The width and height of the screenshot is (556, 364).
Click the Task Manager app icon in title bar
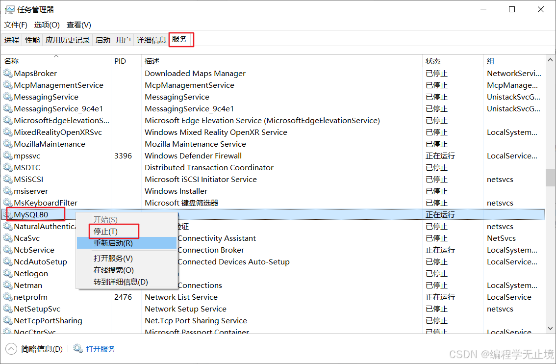click(9, 10)
